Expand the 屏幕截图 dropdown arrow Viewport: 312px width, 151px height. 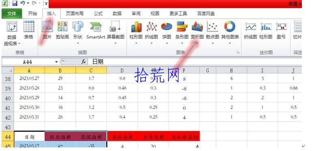coord(115,43)
